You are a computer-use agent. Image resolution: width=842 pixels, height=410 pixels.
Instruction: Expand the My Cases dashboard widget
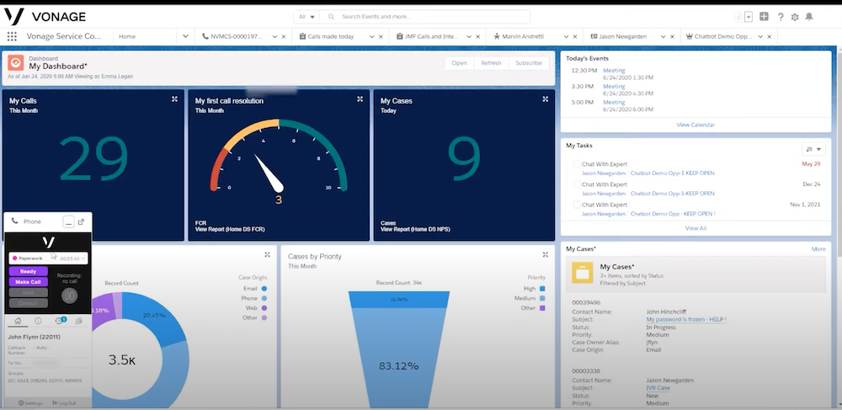[x=545, y=99]
